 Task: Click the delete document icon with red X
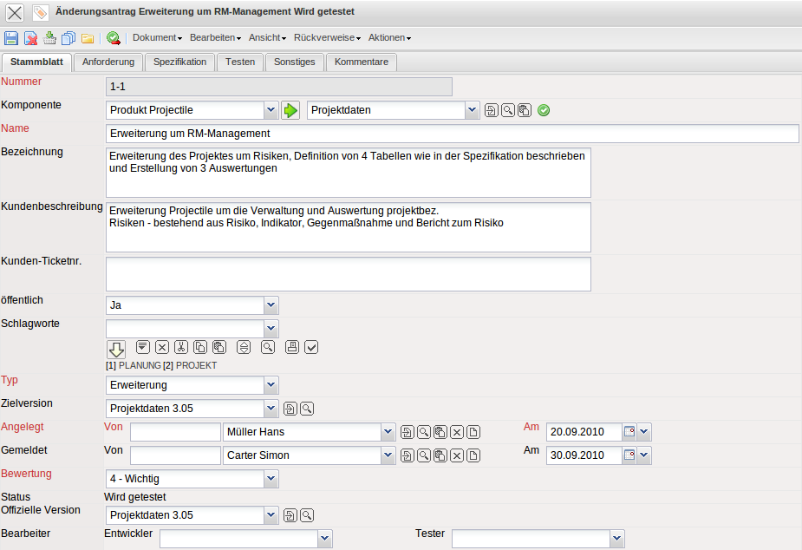(30, 38)
